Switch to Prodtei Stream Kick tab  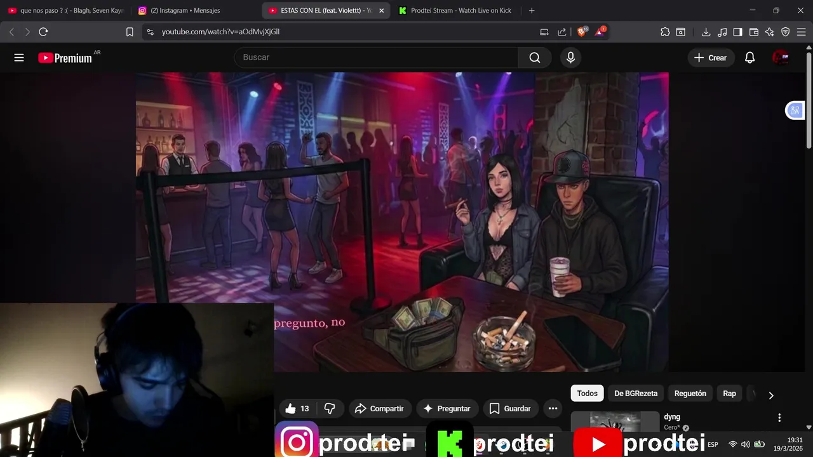click(455, 11)
